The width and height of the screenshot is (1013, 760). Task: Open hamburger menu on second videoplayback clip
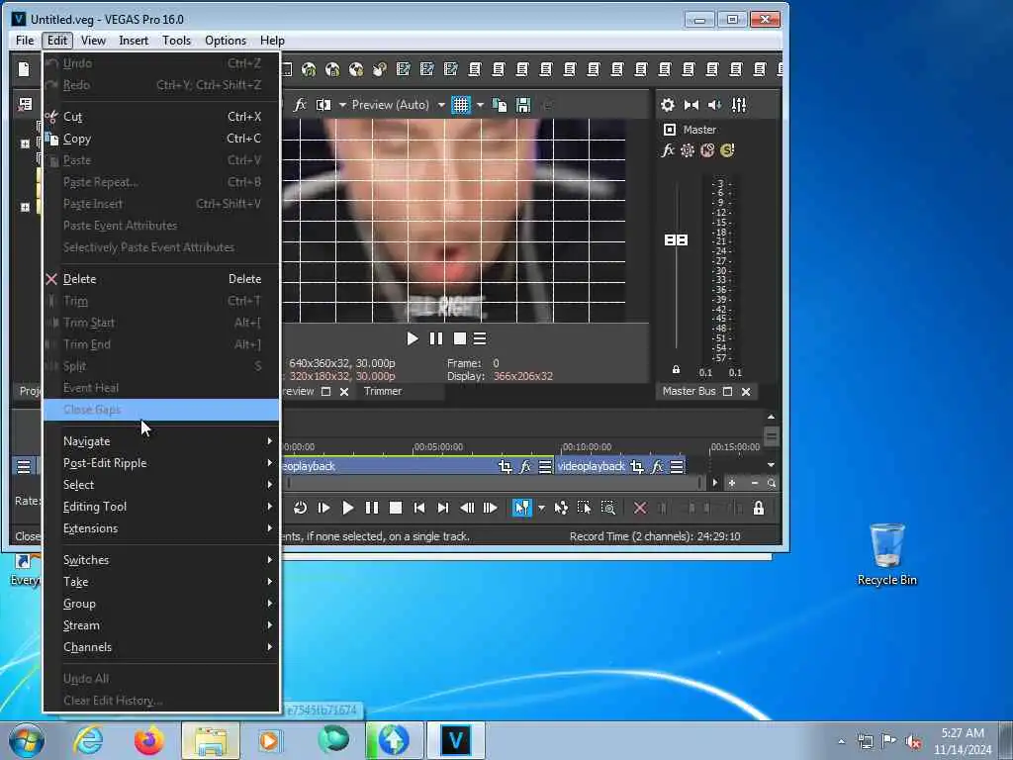pyautogui.click(x=677, y=466)
